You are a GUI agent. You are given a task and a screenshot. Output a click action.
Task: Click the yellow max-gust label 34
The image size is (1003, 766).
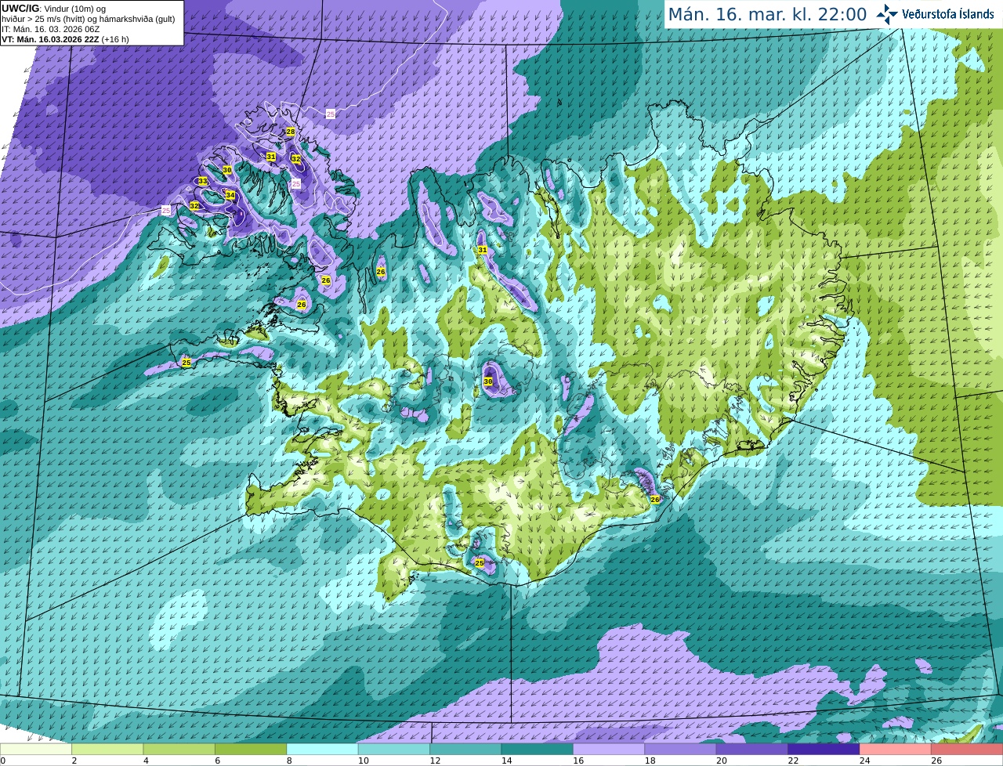[230, 195]
